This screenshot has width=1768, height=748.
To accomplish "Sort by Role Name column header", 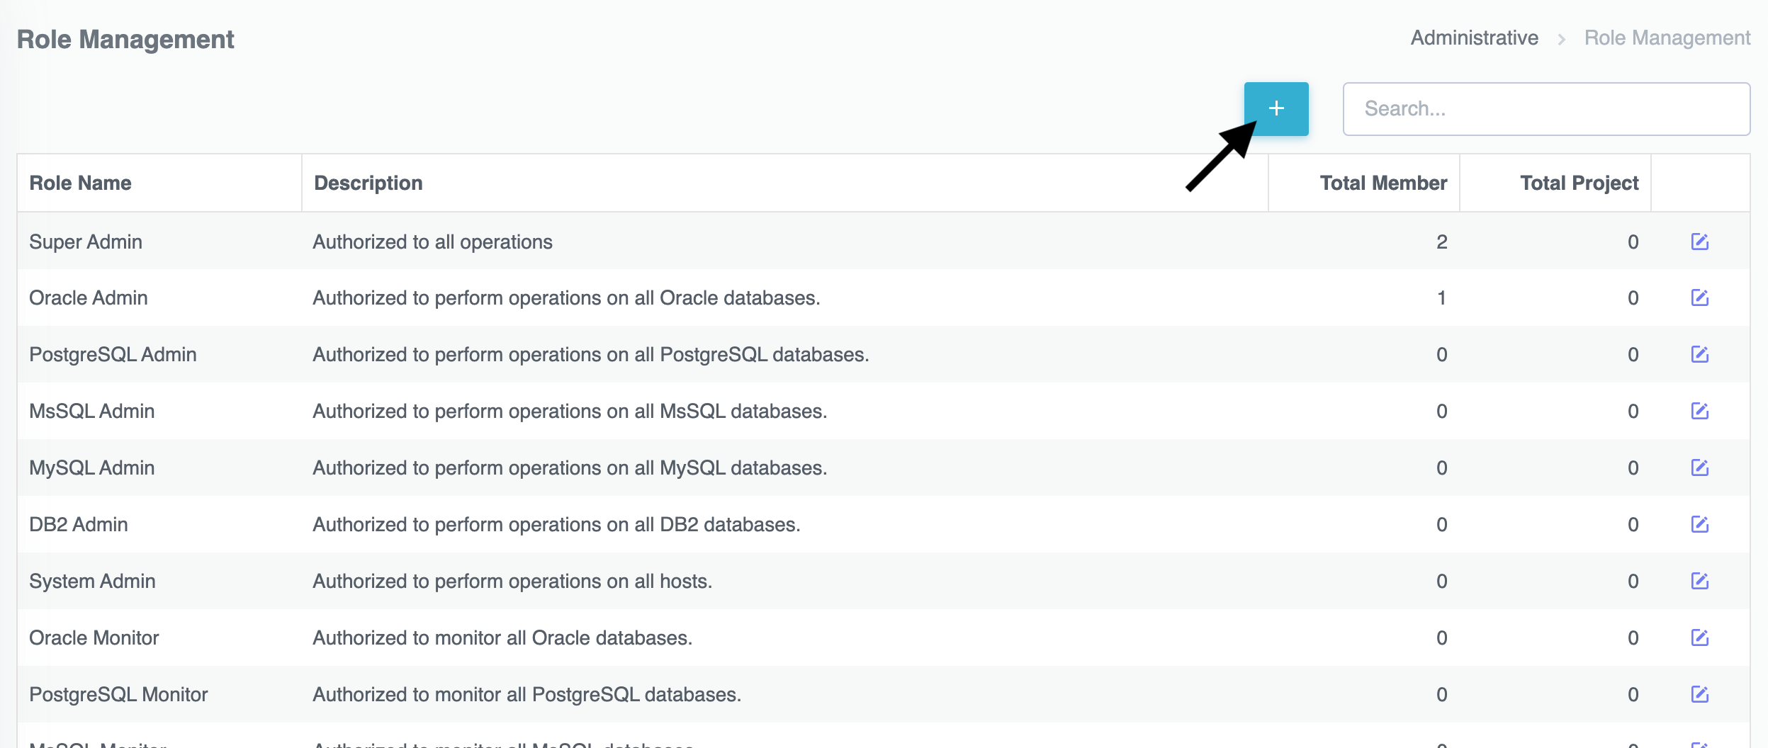I will click(80, 183).
